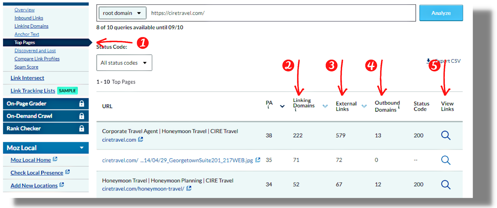
Task: Click the Outbound Domains info icon
Action: click(399, 107)
